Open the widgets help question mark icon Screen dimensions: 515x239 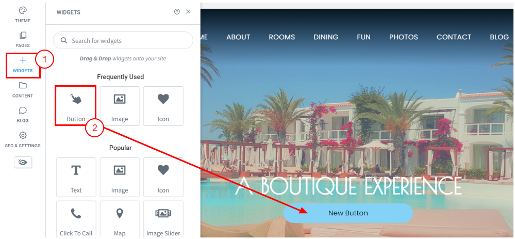click(177, 12)
